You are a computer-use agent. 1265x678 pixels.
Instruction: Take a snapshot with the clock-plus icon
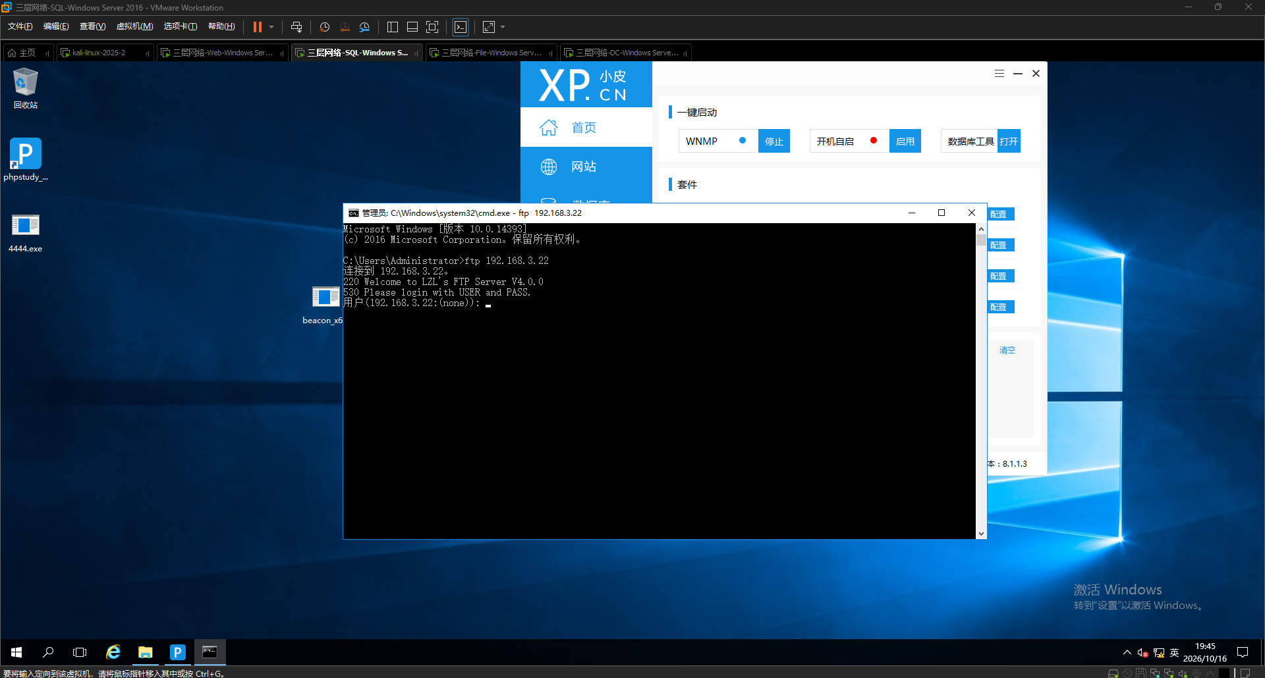coord(324,27)
